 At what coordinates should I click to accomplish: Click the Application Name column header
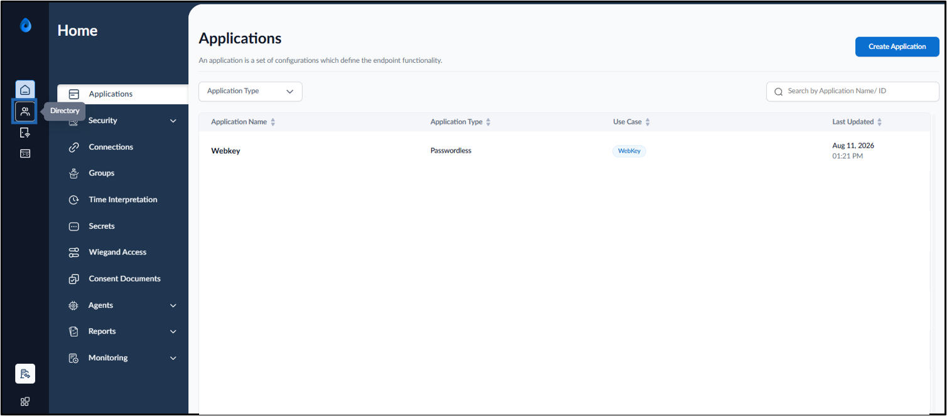[x=239, y=122]
